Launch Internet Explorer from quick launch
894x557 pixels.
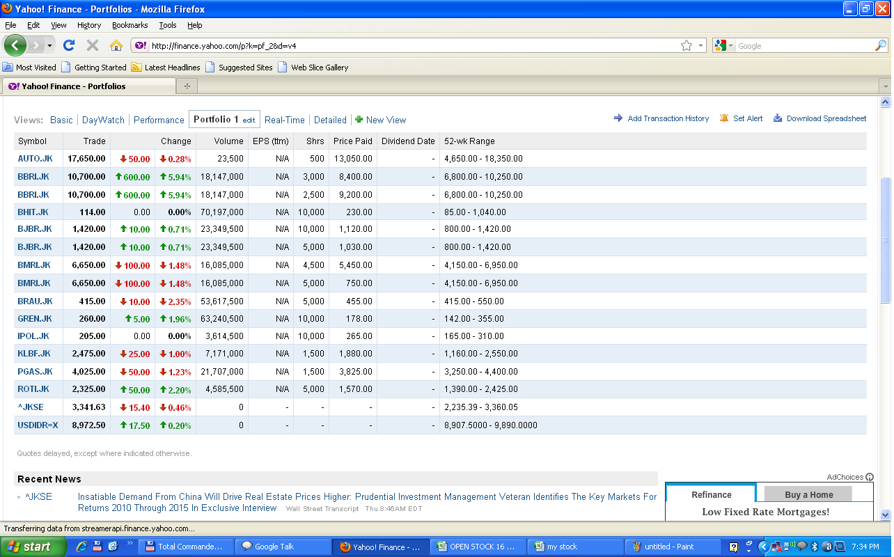pos(82,547)
